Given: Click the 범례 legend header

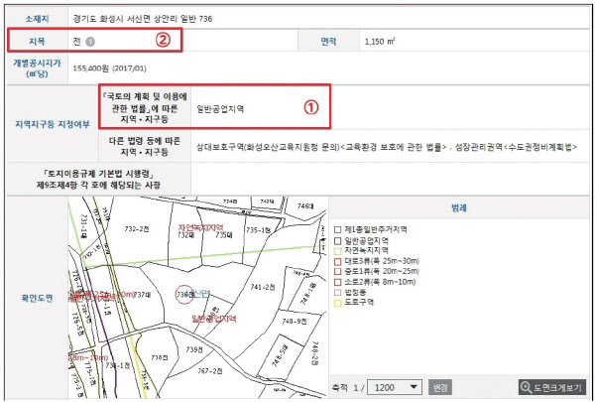Looking at the screenshot, I should point(458,208).
